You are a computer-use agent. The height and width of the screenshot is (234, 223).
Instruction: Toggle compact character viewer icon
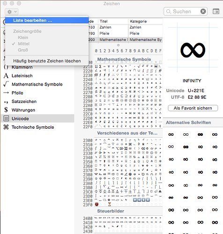(216, 11)
